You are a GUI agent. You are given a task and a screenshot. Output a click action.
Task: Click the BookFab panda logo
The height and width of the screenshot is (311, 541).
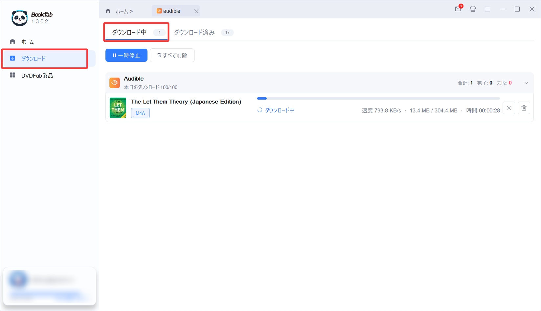(x=20, y=18)
